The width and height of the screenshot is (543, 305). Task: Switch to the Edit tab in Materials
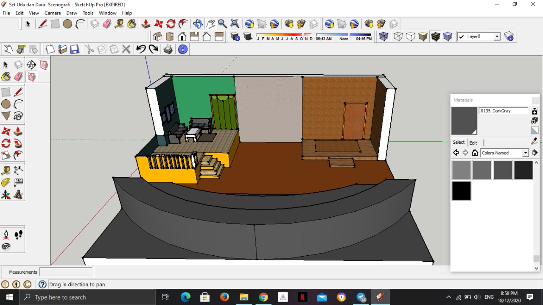tap(473, 143)
